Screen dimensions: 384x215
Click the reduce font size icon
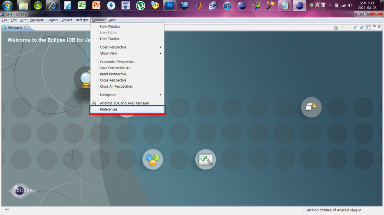point(355,27)
